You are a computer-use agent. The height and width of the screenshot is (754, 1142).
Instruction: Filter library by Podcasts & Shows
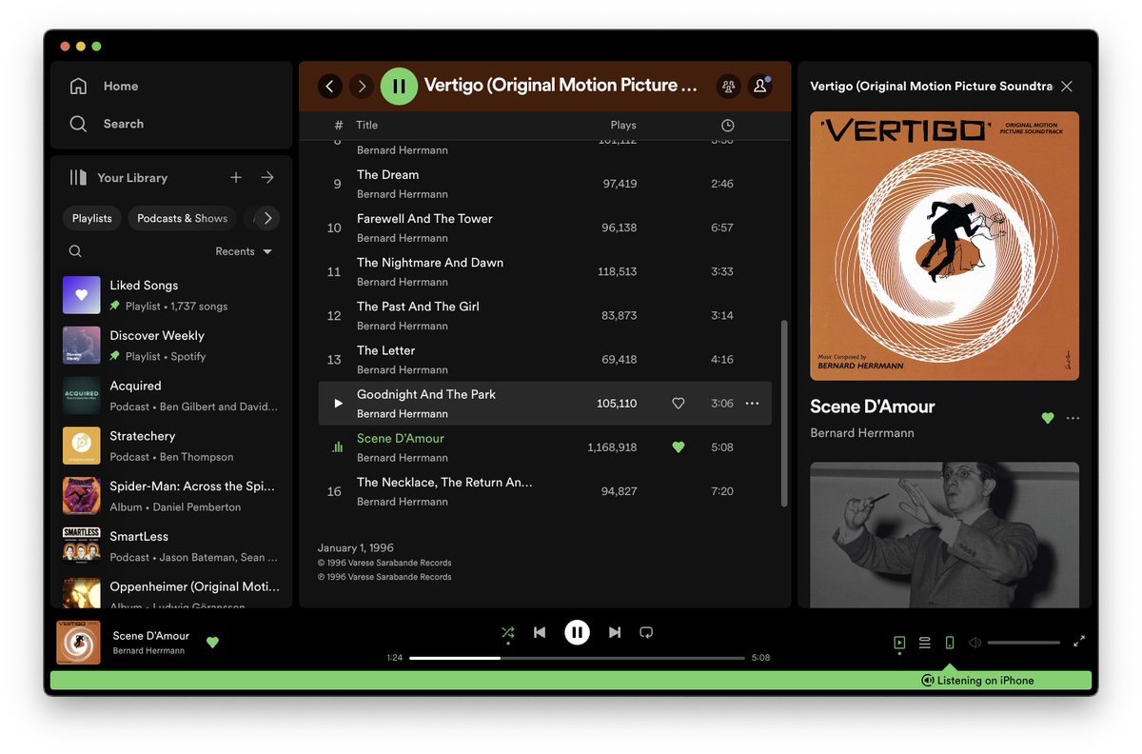tap(183, 218)
